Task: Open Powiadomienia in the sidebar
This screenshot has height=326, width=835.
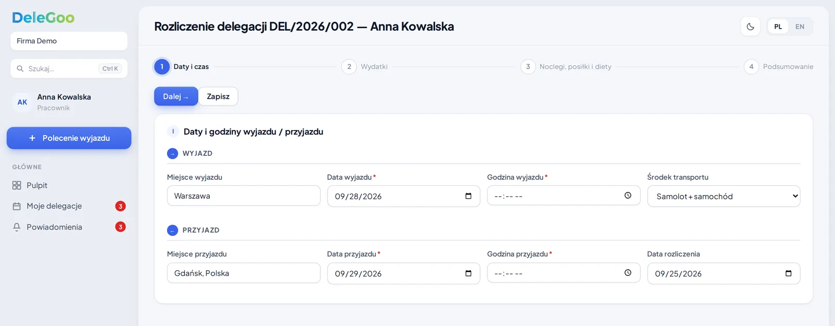Action: 69,227
